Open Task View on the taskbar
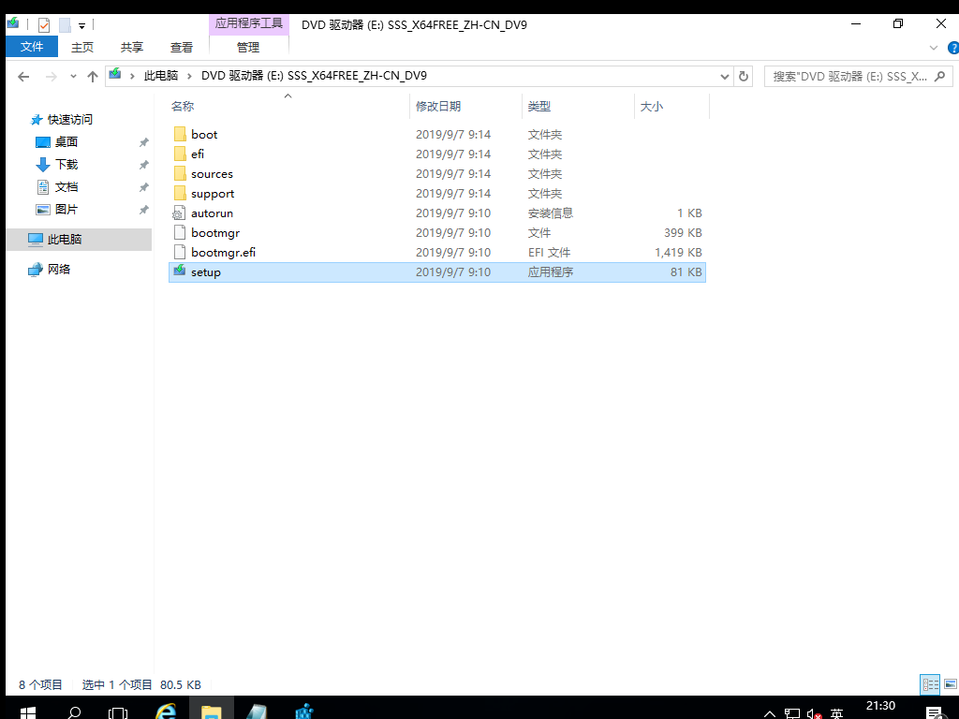Screen dimensions: 959x719 coord(118,712)
